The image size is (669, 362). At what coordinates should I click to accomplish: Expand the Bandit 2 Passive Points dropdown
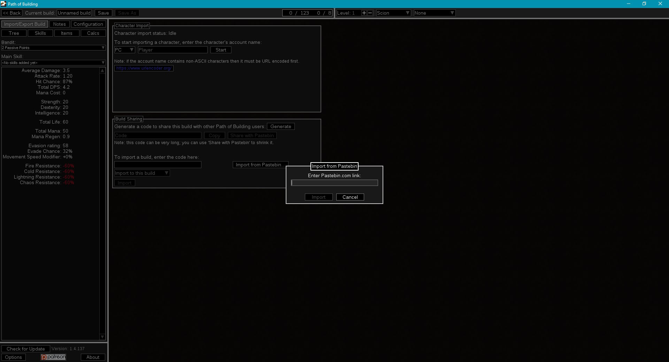(x=53, y=48)
